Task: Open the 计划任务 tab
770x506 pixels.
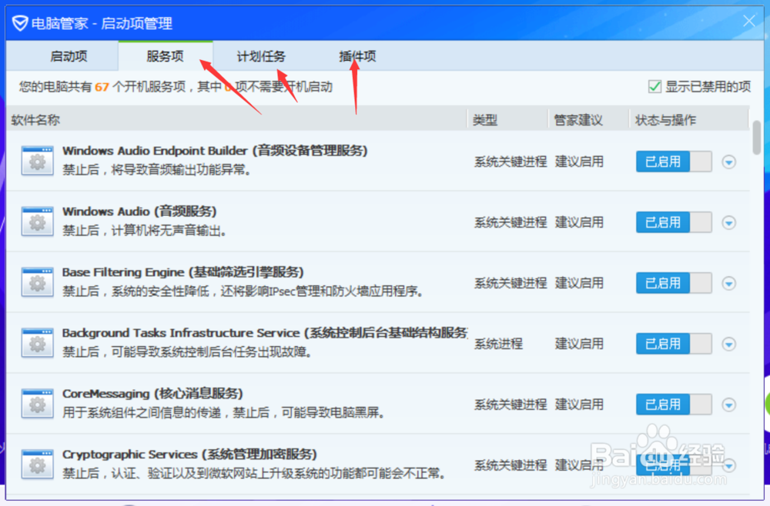Action: pos(260,55)
